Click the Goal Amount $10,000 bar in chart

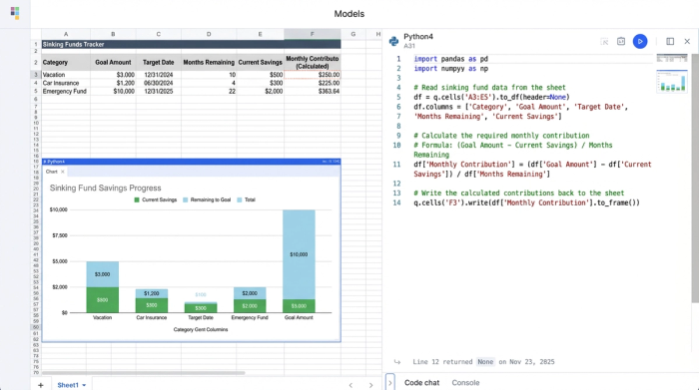coord(299,254)
